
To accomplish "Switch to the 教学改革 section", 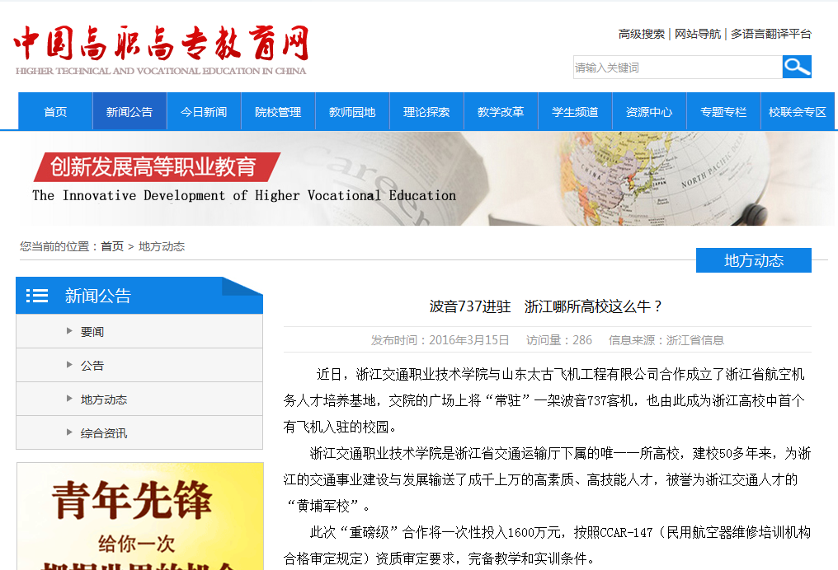I will [x=501, y=112].
